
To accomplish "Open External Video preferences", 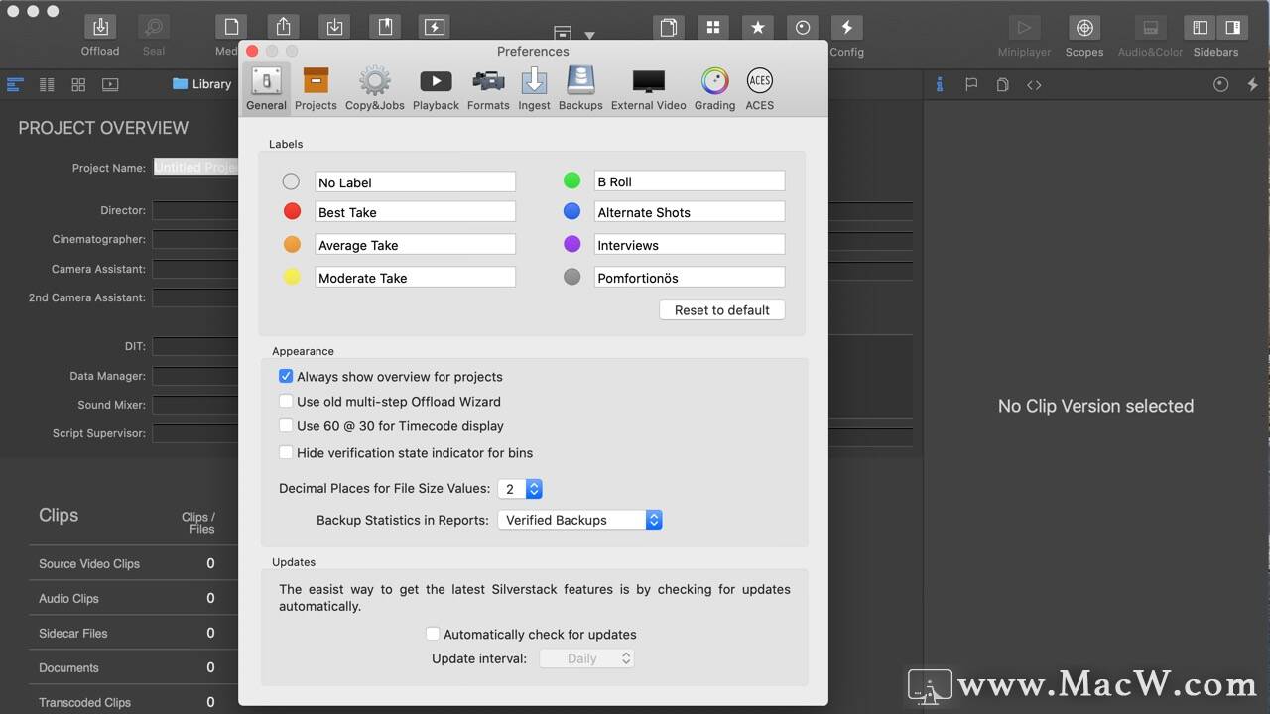I will click(648, 88).
